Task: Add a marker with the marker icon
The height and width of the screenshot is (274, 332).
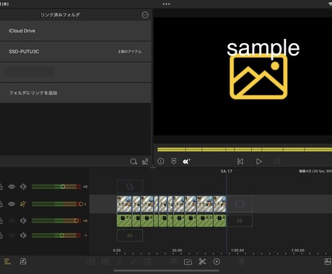Action: pyautogui.click(x=174, y=162)
